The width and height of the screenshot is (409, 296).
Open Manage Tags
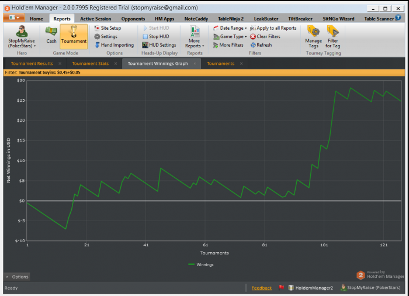(313, 37)
